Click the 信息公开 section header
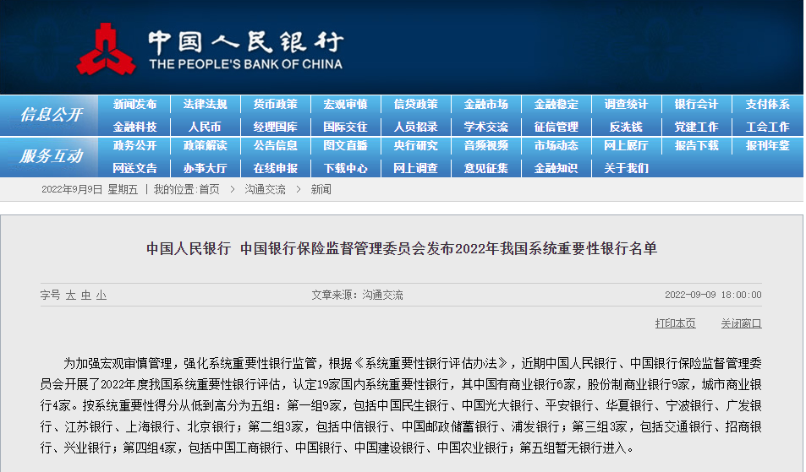This screenshot has width=806, height=472. pos(51,114)
